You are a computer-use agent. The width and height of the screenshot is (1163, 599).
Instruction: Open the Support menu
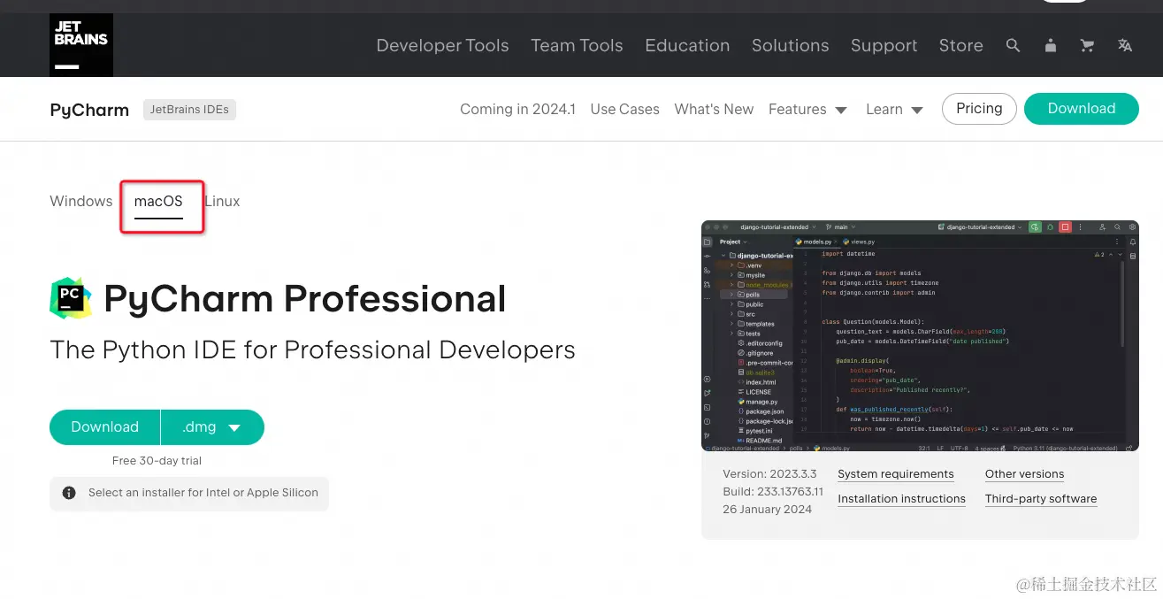coord(884,45)
